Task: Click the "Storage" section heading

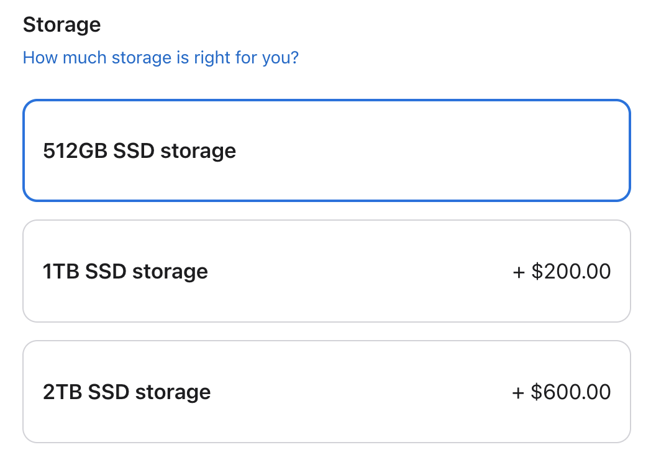Action: (61, 25)
